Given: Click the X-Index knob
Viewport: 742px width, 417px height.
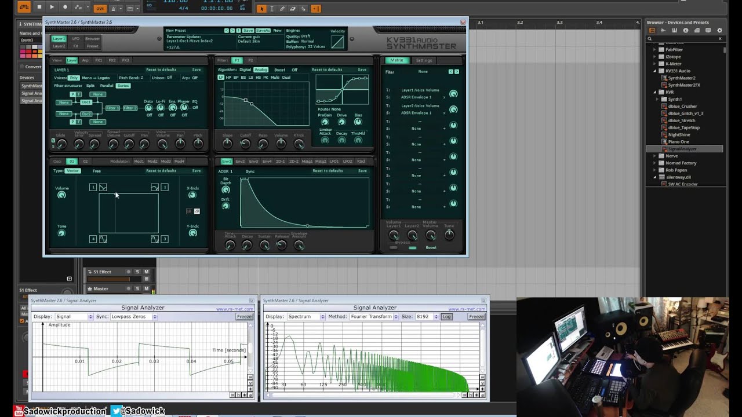Looking at the screenshot, I should 192,195.
